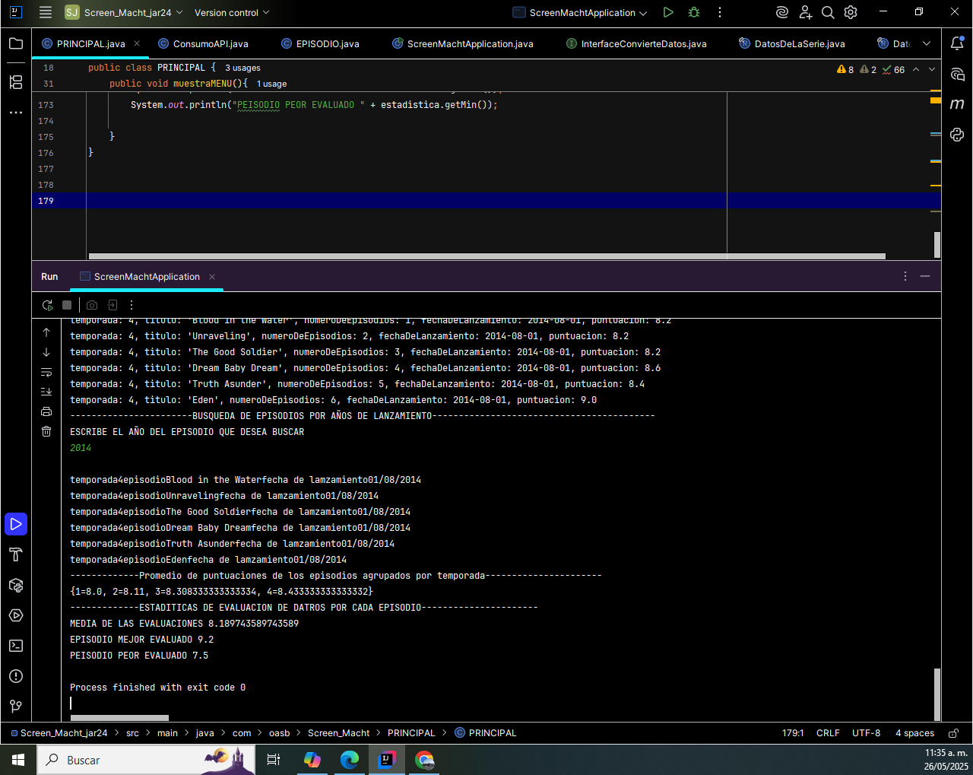Screen dimensions: 973x775
Task: Click the 1 usage hint for muestraMENU
Action: coord(271,84)
